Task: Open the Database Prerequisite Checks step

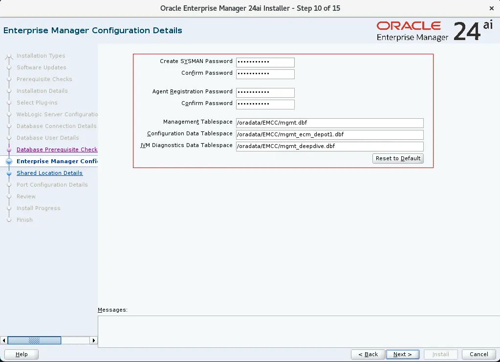Action: pyautogui.click(x=57, y=149)
